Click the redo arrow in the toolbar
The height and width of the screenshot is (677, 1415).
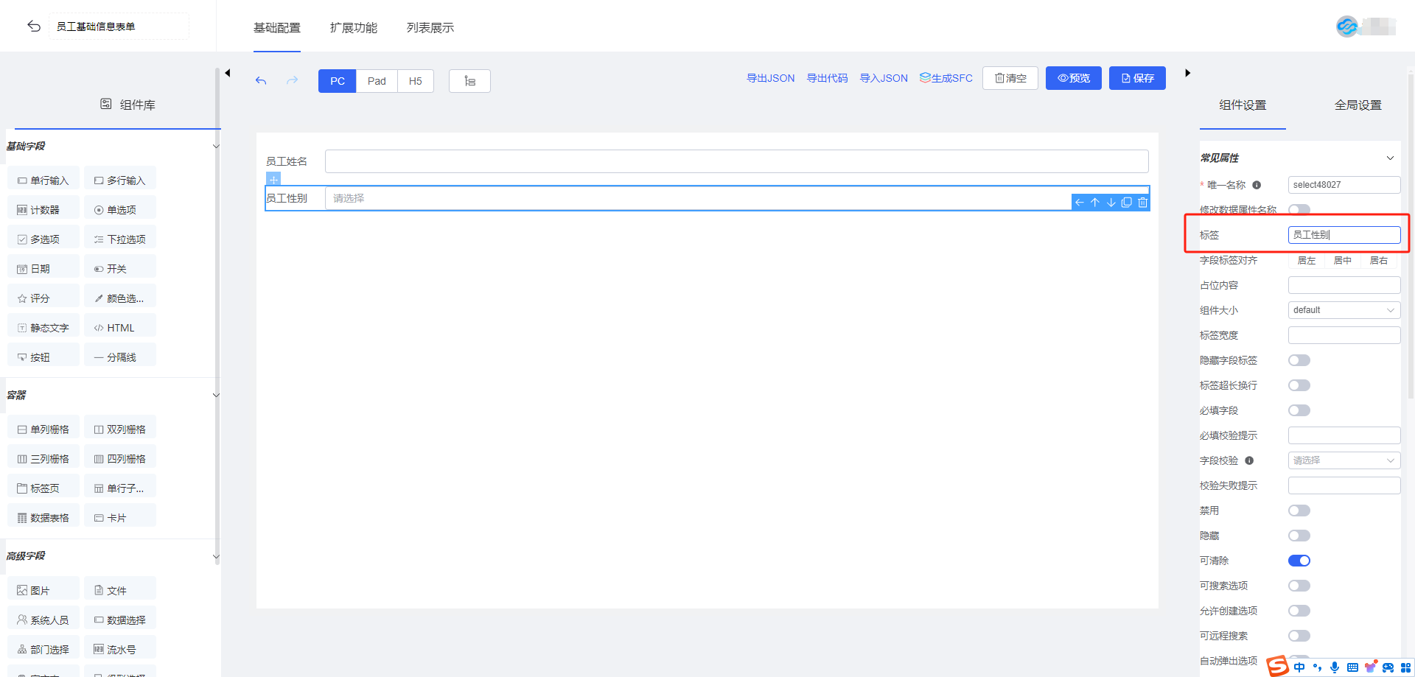click(x=292, y=80)
